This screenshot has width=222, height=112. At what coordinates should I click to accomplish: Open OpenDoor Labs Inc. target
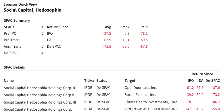[141, 88]
